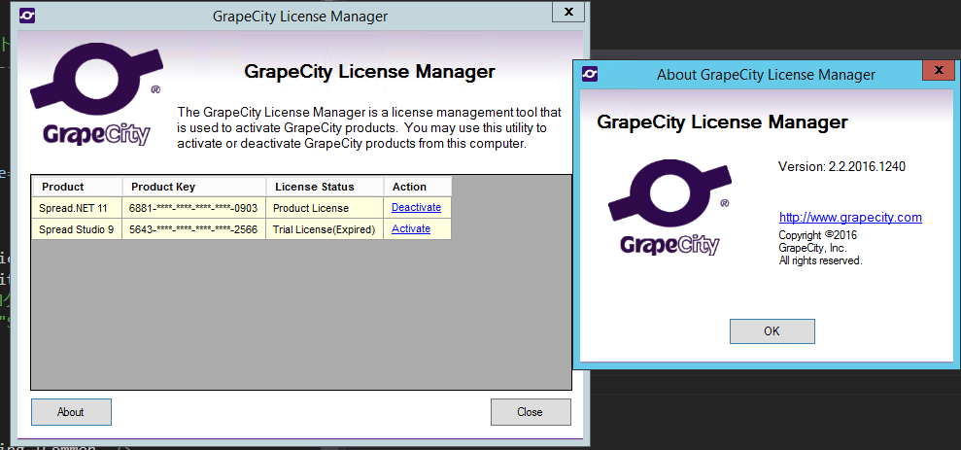Close the About GrapeCity License Manager dialog
The width and height of the screenshot is (961, 450).
(x=939, y=71)
